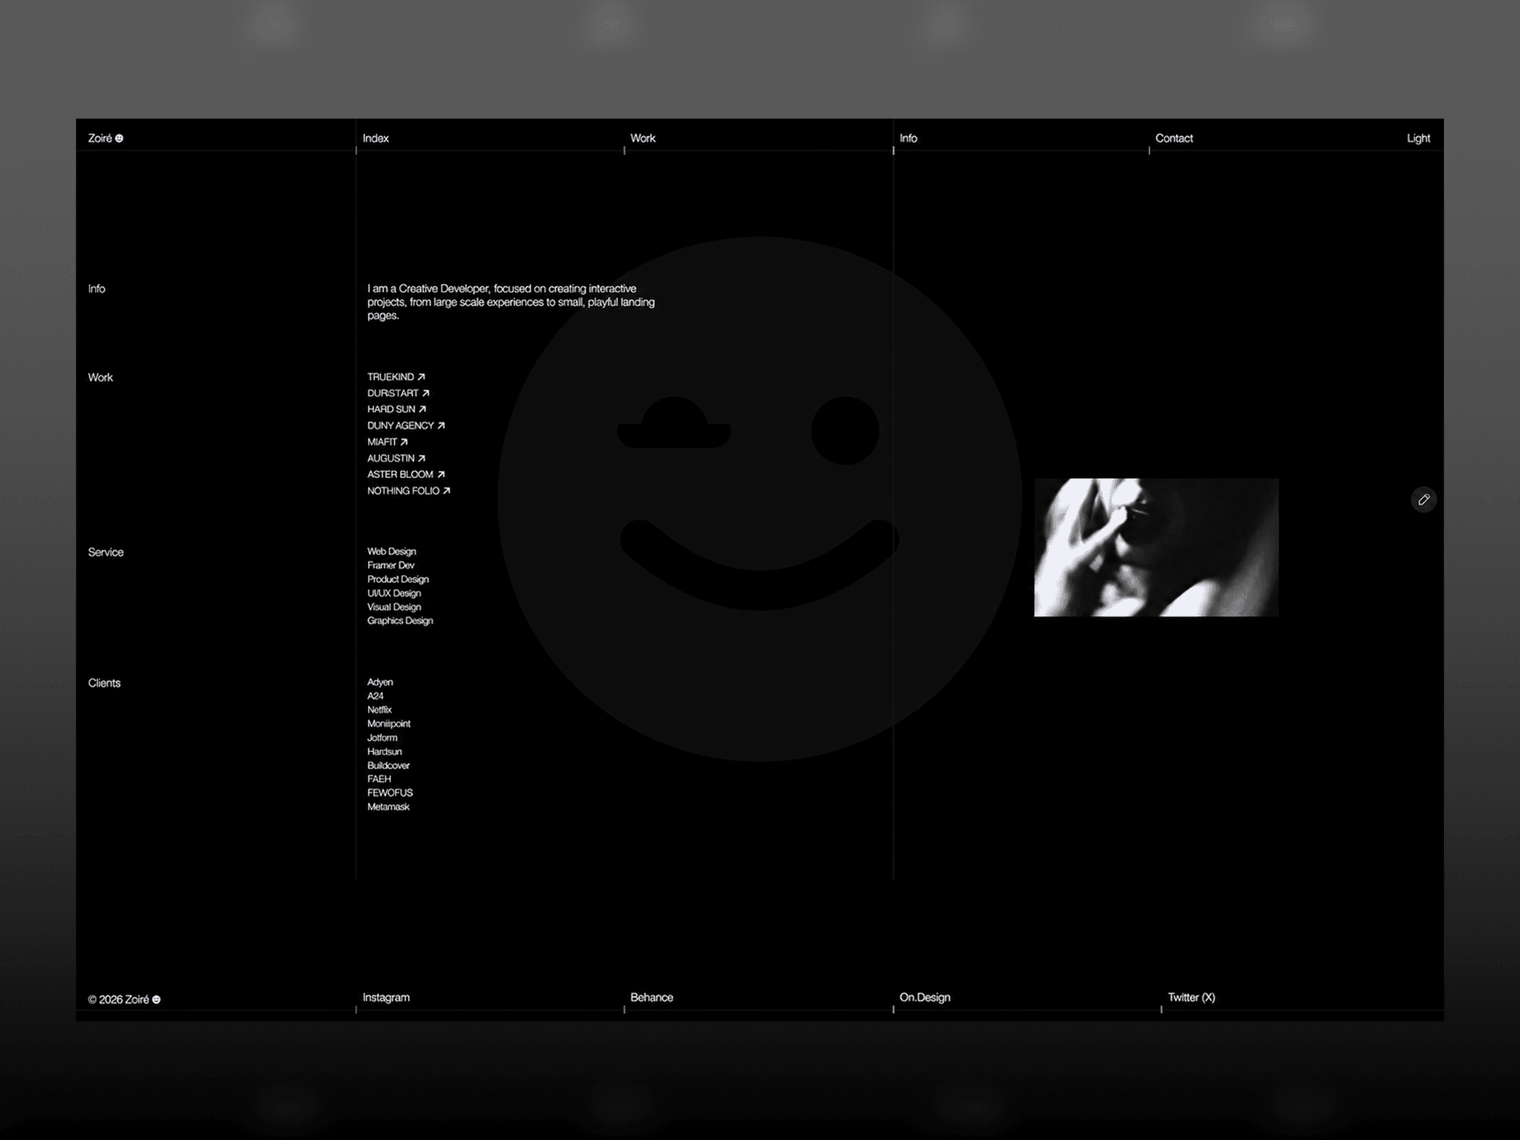Screen dimensions: 1520x1140
Task: Toggle the Light theme mode
Action: [1418, 138]
